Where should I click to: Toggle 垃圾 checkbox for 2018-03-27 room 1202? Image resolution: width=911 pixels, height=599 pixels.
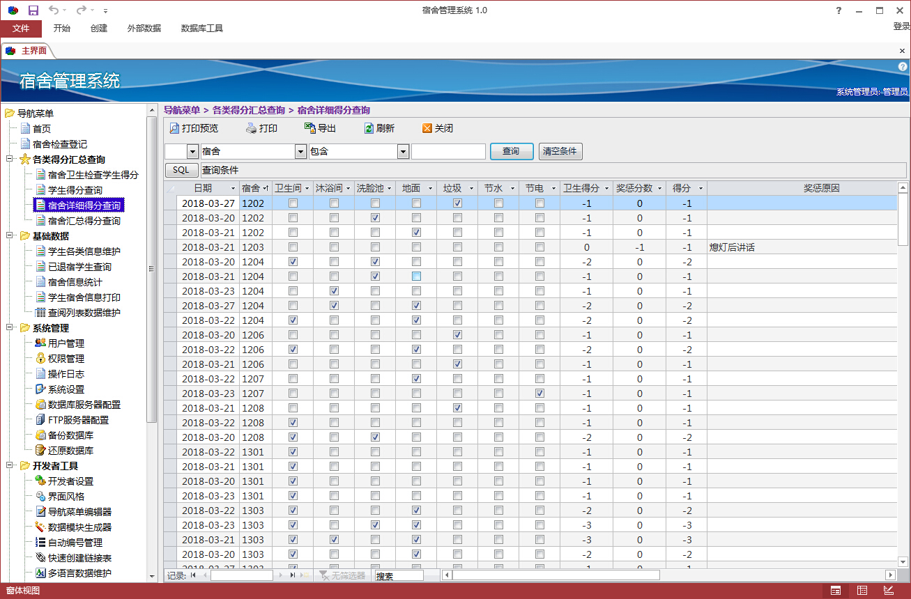457,203
